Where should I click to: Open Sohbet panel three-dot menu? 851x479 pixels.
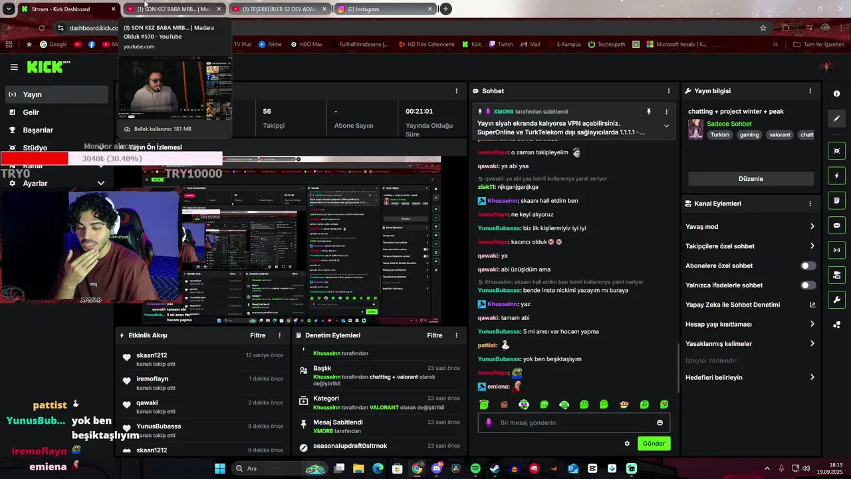coord(669,91)
